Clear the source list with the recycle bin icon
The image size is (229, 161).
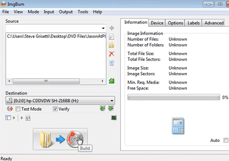111,63
